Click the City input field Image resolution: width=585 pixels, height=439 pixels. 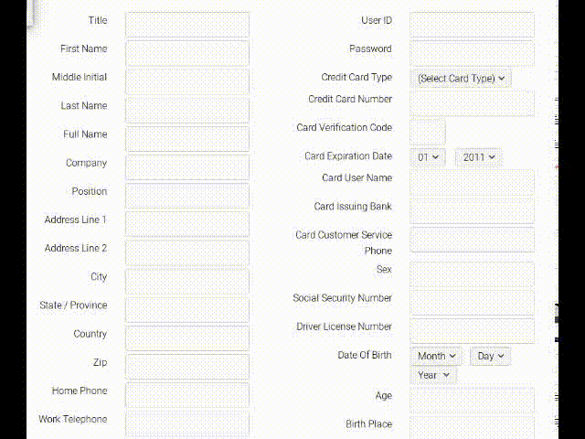[x=187, y=281]
